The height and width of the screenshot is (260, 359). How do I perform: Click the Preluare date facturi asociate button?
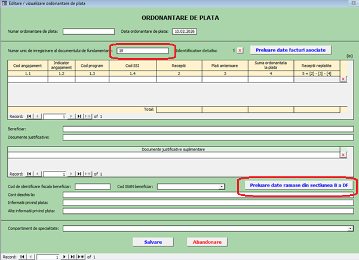[290, 50]
